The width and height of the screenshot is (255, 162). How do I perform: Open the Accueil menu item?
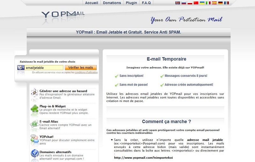coord(91,3)
